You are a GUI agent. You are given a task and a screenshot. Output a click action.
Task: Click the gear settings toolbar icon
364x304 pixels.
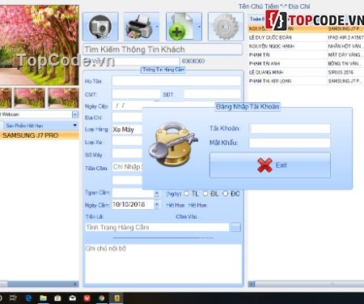tap(226, 27)
